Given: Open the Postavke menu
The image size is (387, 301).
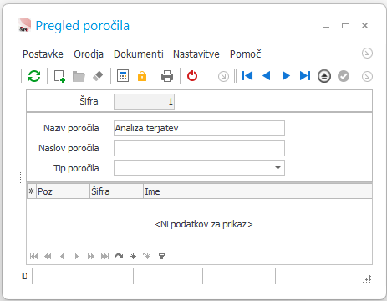Looking at the screenshot, I should [43, 54].
